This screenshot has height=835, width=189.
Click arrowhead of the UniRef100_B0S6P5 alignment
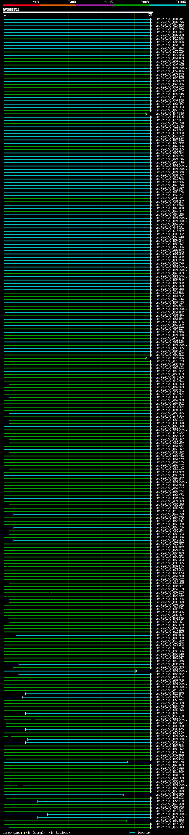124,795
